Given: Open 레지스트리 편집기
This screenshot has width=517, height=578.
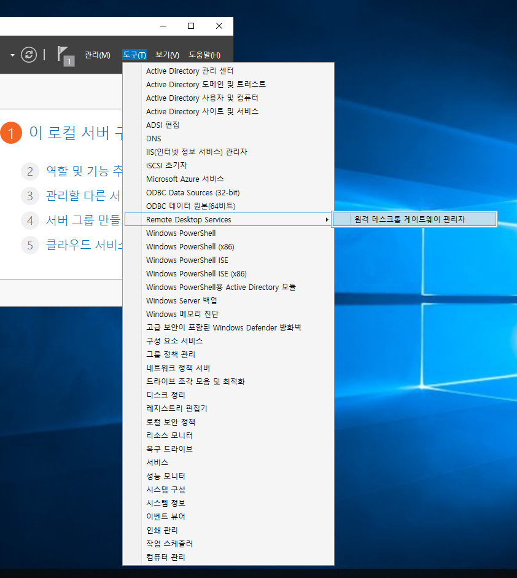Looking at the screenshot, I should click(x=229, y=408).
